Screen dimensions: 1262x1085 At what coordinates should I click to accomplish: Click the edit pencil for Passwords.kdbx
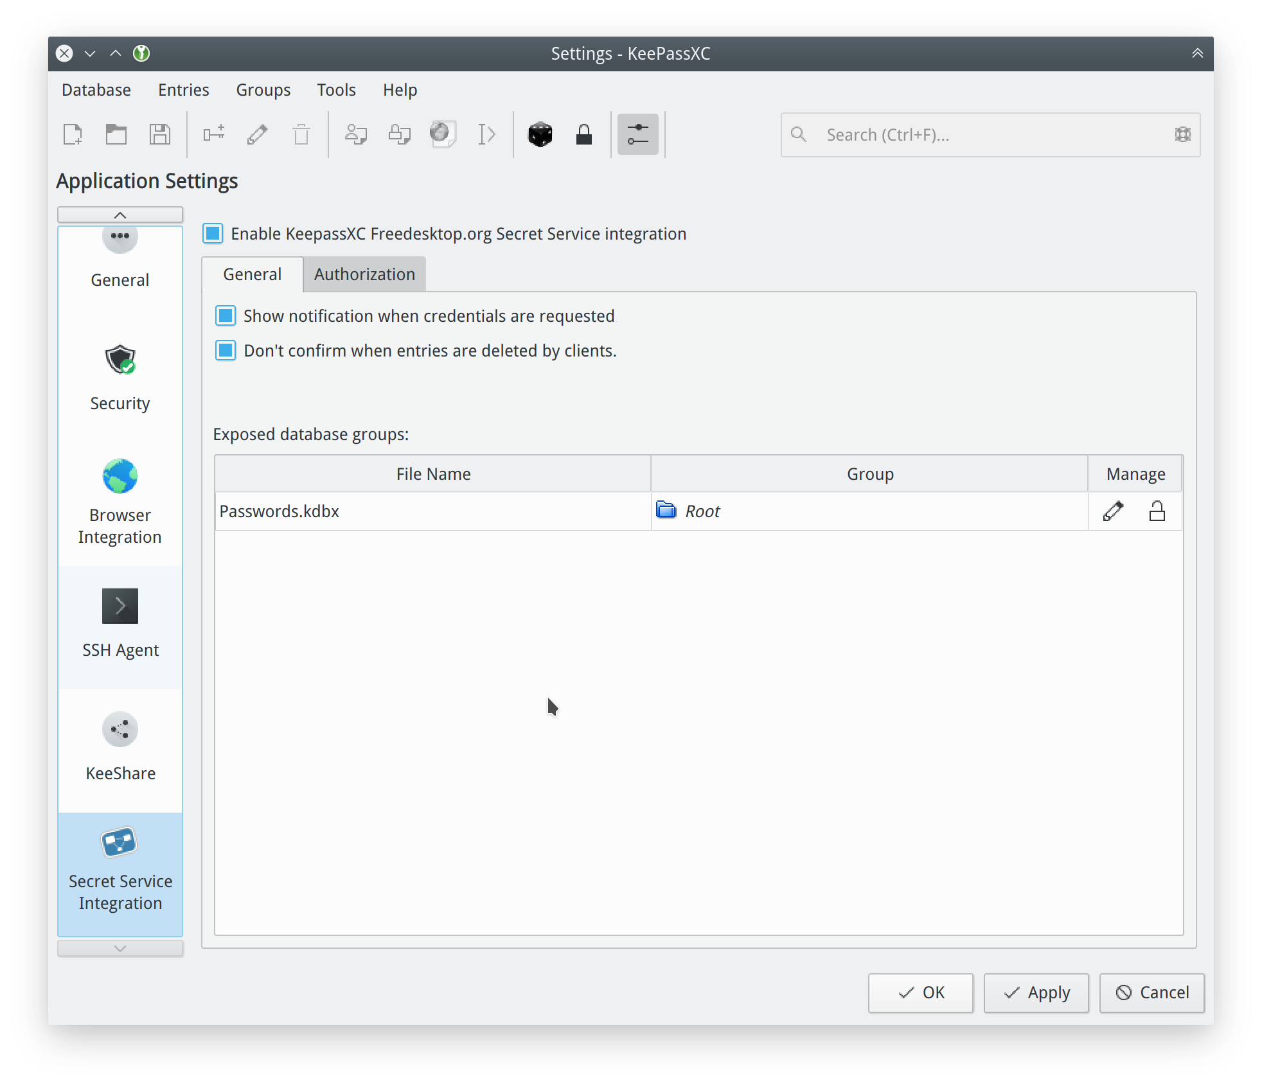tap(1113, 511)
